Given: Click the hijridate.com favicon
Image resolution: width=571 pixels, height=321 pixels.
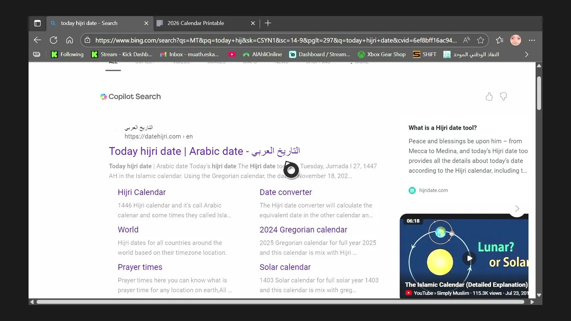Looking at the screenshot, I should 412,190.
